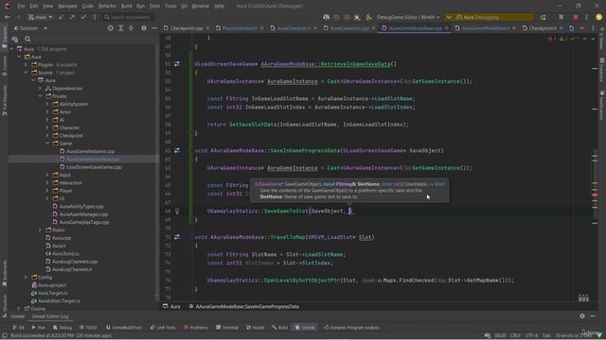The height and width of the screenshot is (340, 606).
Task: Open the user avatar menu
Action: [599, 17]
